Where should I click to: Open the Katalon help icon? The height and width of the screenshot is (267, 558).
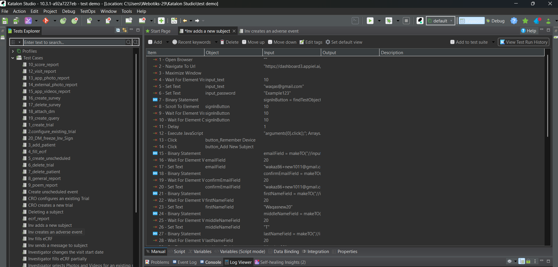(514, 21)
